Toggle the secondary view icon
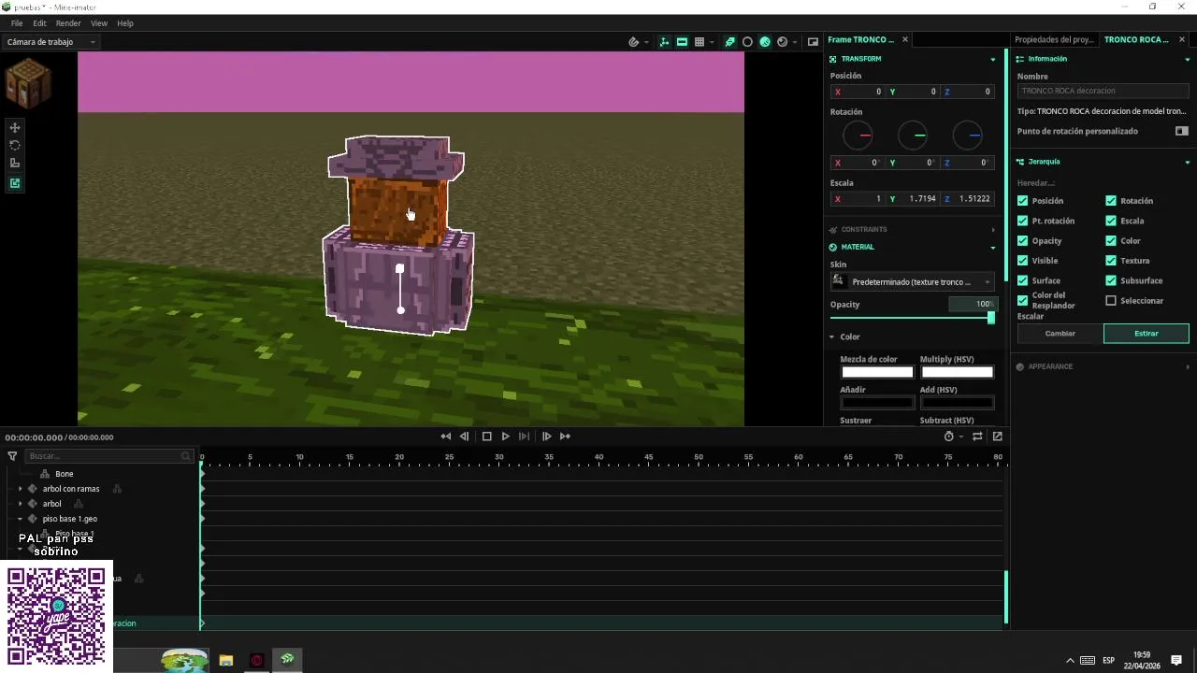The width and height of the screenshot is (1197, 673). 813,42
